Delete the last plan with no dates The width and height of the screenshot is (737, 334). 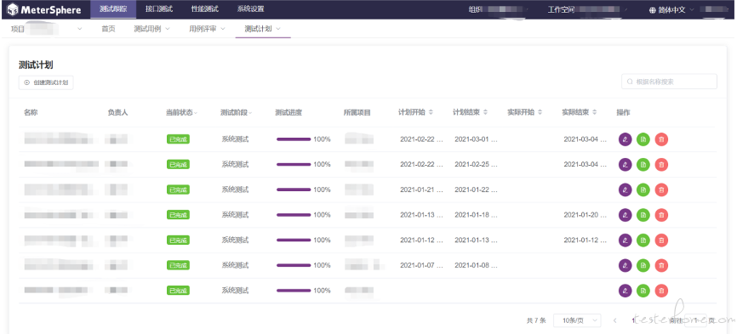click(x=661, y=291)
